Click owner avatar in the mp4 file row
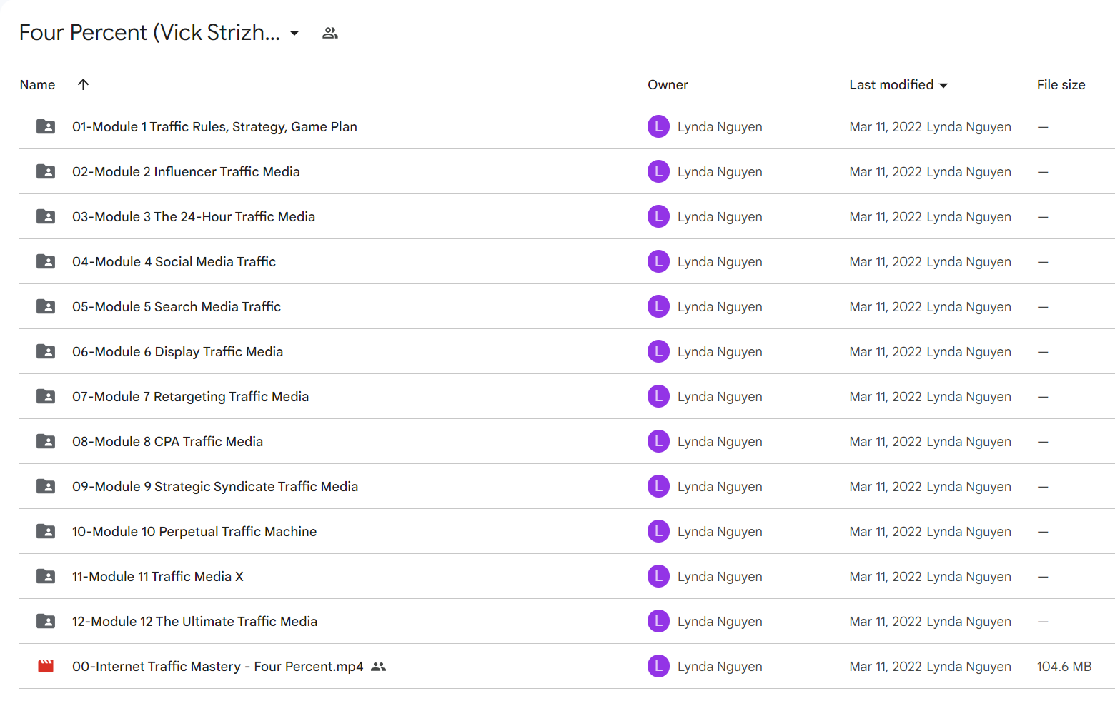The image size is (1115, 711). point(658,666)
